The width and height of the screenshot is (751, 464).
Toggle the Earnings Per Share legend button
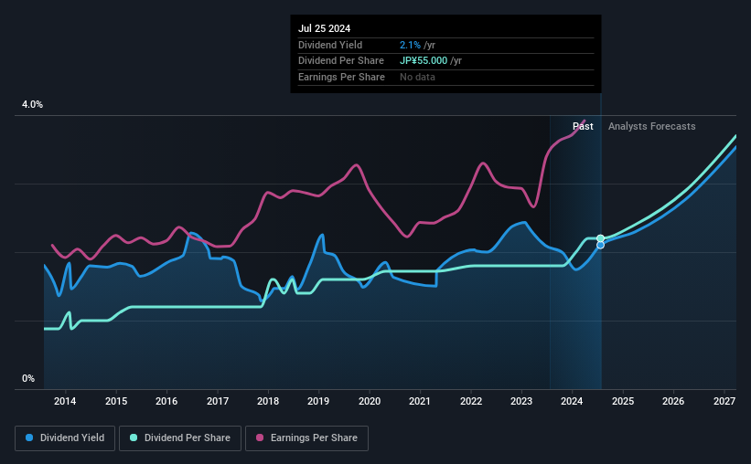click(x=306, y=438)
